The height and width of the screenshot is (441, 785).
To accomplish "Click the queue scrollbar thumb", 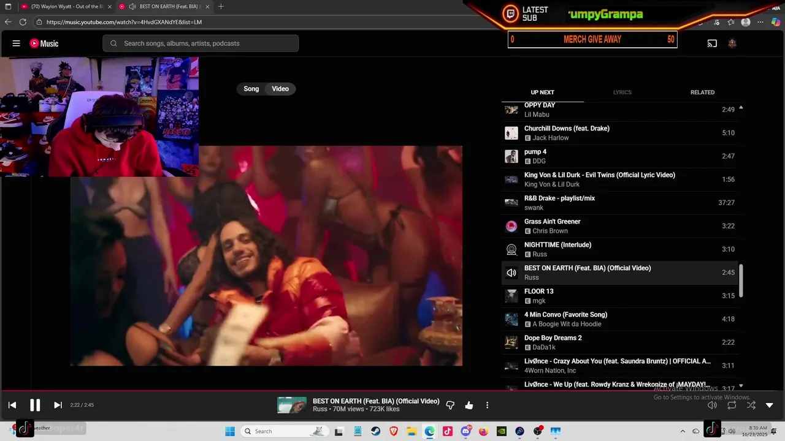I will [741, 281].
